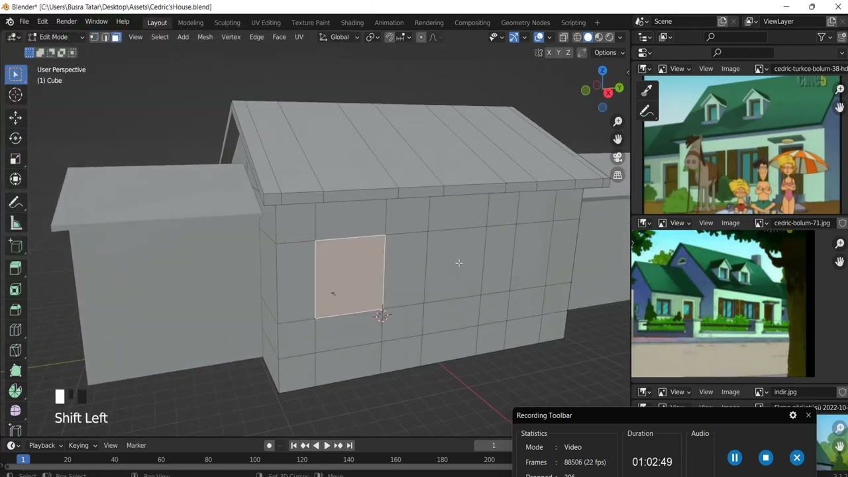The height and width of the screenshot is (477, 848).
Task: Toggle camera view in 3D viewport
Action: (617, 157)
